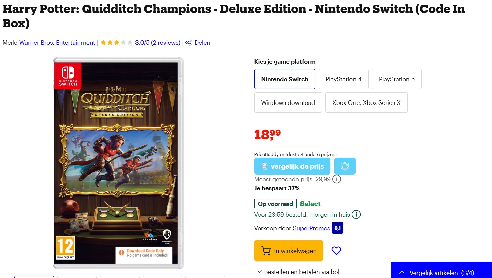Click the 8,1 seller score badge
This screenshot has height=278, width=492.
coord(337,228)
